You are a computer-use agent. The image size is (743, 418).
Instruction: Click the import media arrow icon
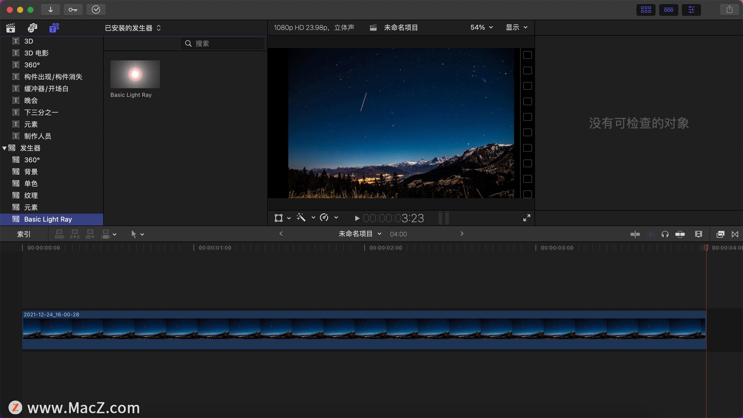tap(50, 10)
